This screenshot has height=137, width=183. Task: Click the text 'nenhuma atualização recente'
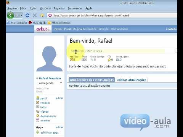(x=90, y=86)
